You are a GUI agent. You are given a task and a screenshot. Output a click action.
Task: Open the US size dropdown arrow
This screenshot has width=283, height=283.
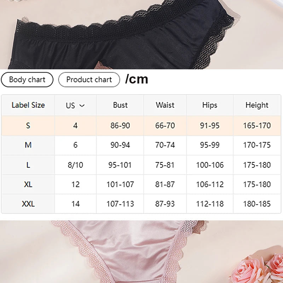click(x=82, y=105)
